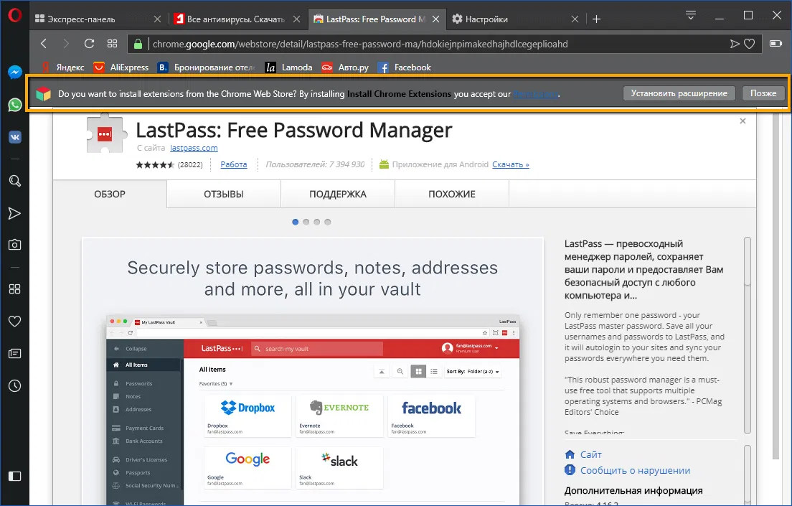792x506 pixels.
Task: Click the Позже button
Action: (763, 93)
